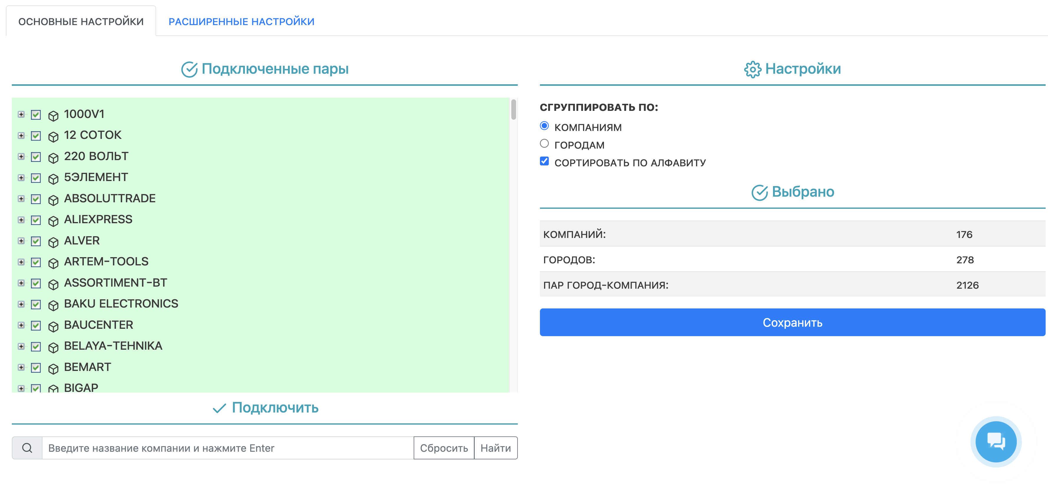
Task: Expand the ARTEM-TOOLS tree node
Action: pyautogui.click(x=21, y=262)
